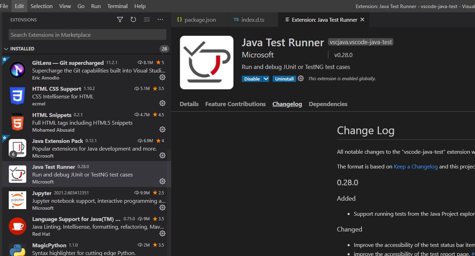Click the Microsoft publisher name
The width and height of the screenshot is (475, 256).
click(258, 55)
